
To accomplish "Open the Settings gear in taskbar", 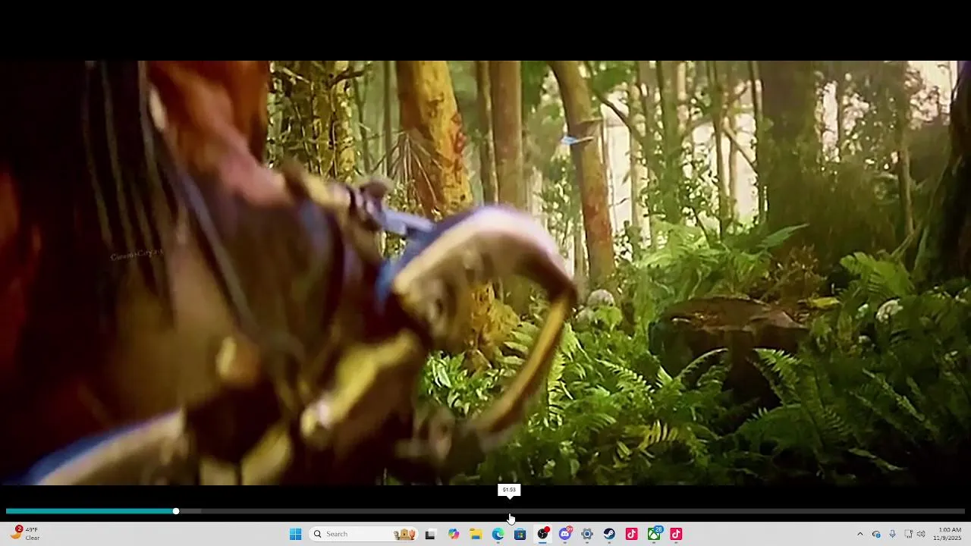I will click(x=587, y=534).
